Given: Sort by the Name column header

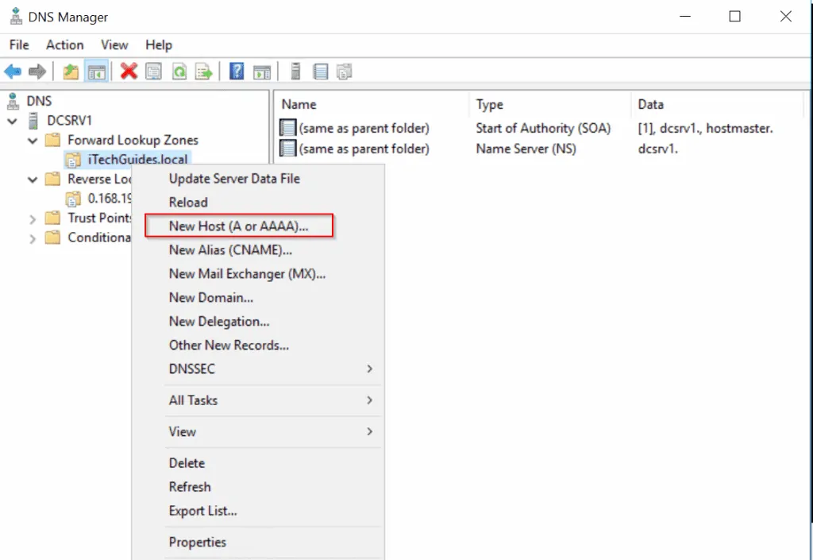Looking at the screenshot, I should [x=299, y=104].
